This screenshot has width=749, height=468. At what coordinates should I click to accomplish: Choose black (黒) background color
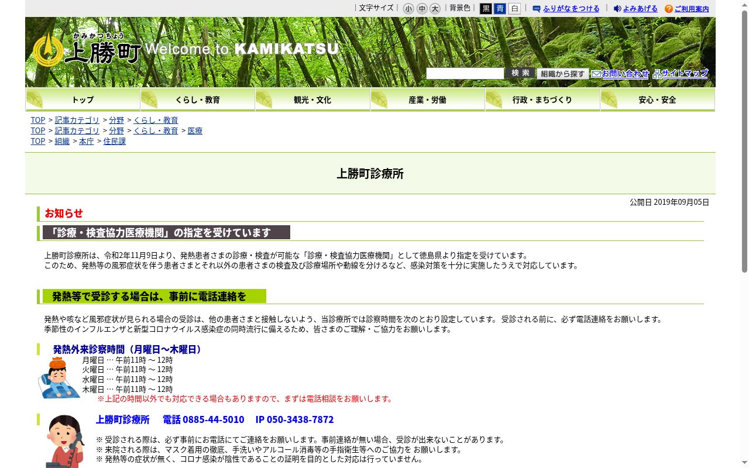[x=486, y=9]
